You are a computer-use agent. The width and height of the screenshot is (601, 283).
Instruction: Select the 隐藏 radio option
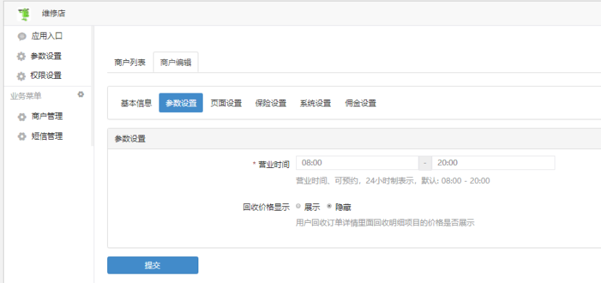click(329, 206)
